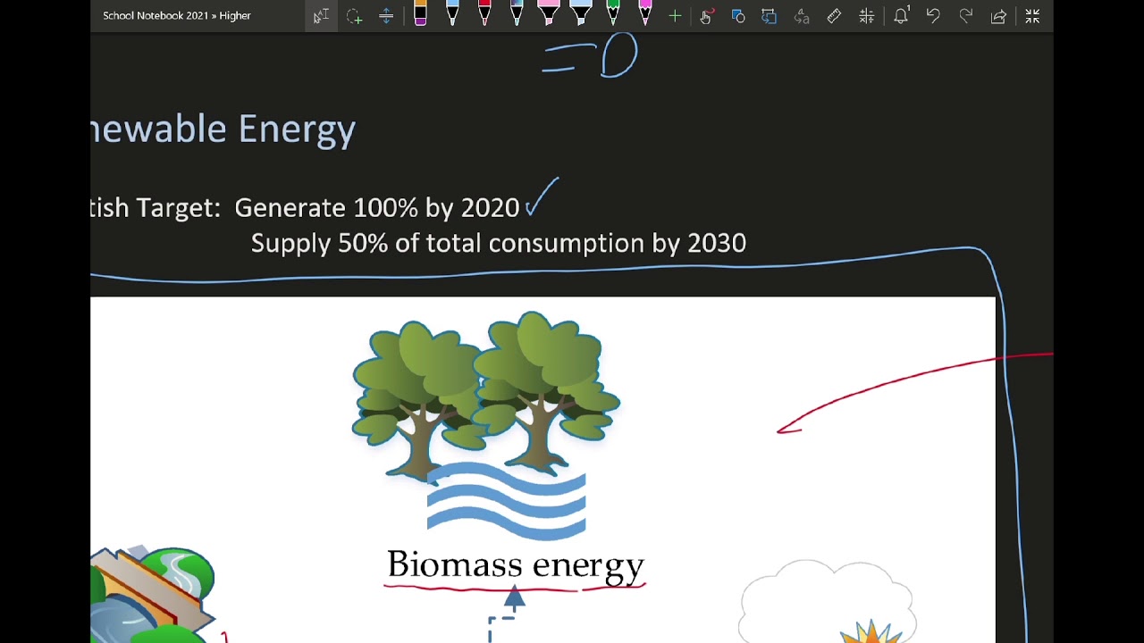Select the wide light blue highlighter
This screenshot has height=643, width=1144.
[581, 14]
